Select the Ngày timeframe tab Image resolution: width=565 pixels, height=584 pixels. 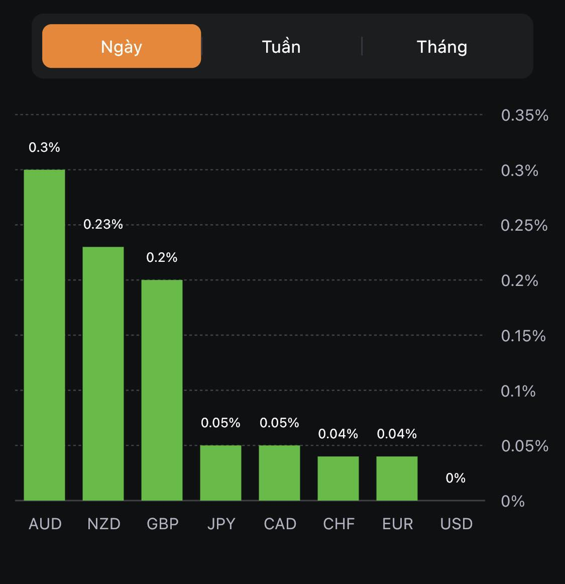coord(122,46)
